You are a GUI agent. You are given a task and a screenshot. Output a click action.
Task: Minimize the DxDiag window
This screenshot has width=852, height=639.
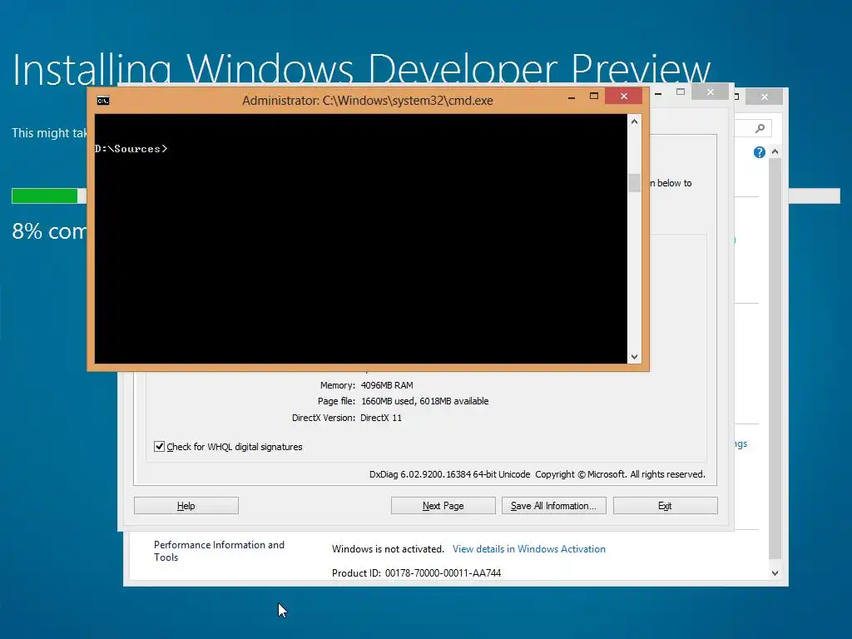coord(658,93)
